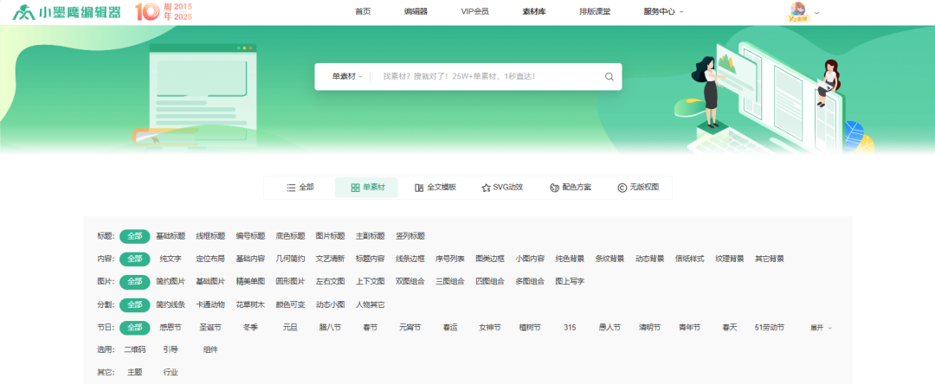Screen dimensions: 935x384
Task: Open 编辑器 from top navigation
Action: tap(416, 11)
